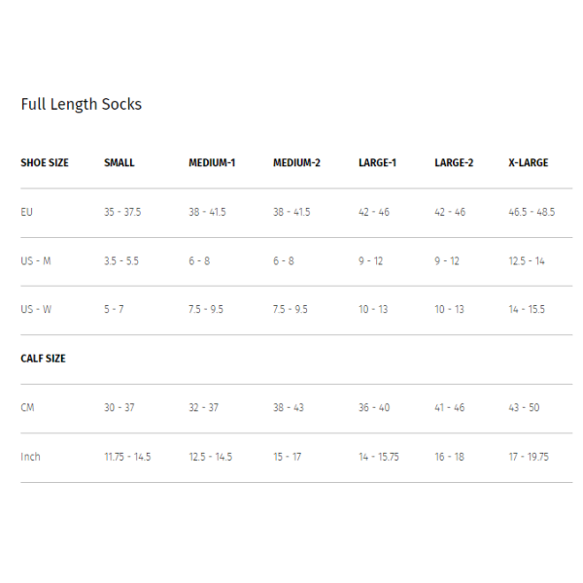Select the SHOE SIZE column header
Screen dimensions: 583x583
tap(45, 163)
